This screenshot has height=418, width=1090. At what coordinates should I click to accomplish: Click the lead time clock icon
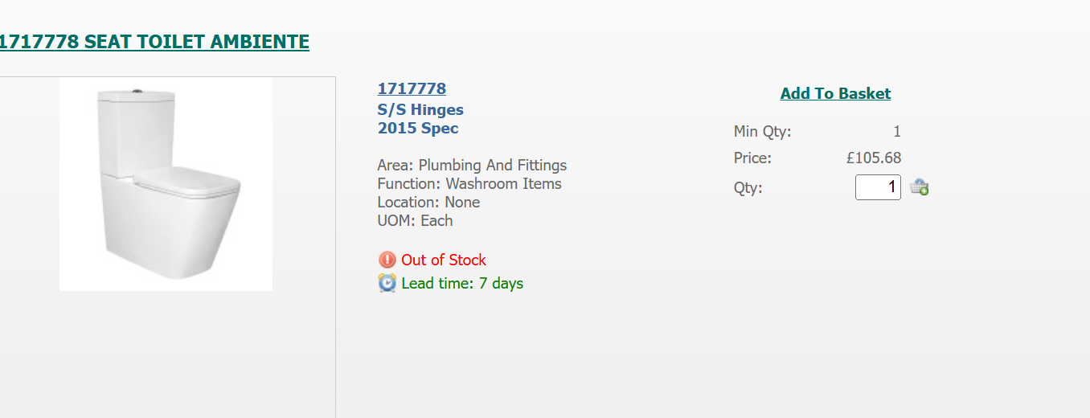(387, 283)
